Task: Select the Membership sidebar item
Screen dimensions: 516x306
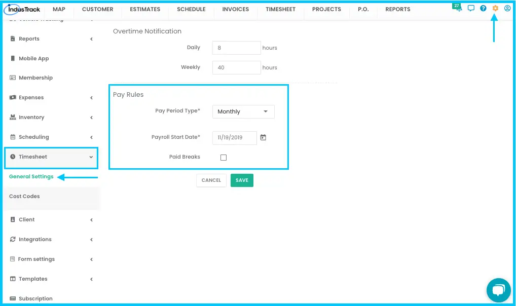Action: [35, 78]
